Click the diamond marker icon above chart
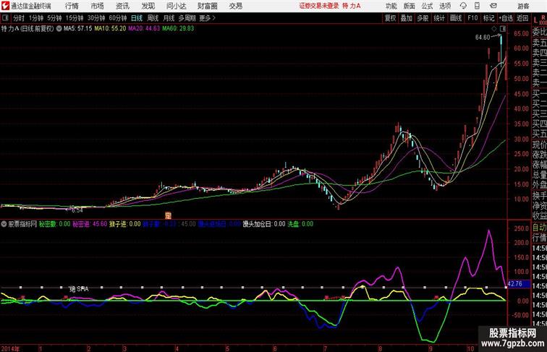547x352 pixels. 494,29
